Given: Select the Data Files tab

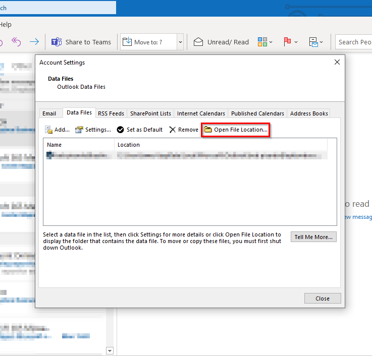Looking at the screenshot, I should pos(79,112).
